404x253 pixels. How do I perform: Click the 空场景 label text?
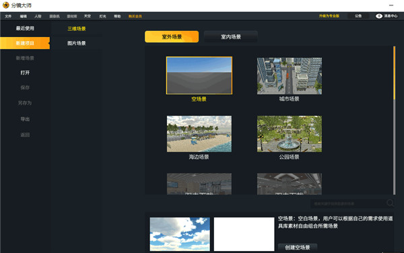[x=199, y=99]
